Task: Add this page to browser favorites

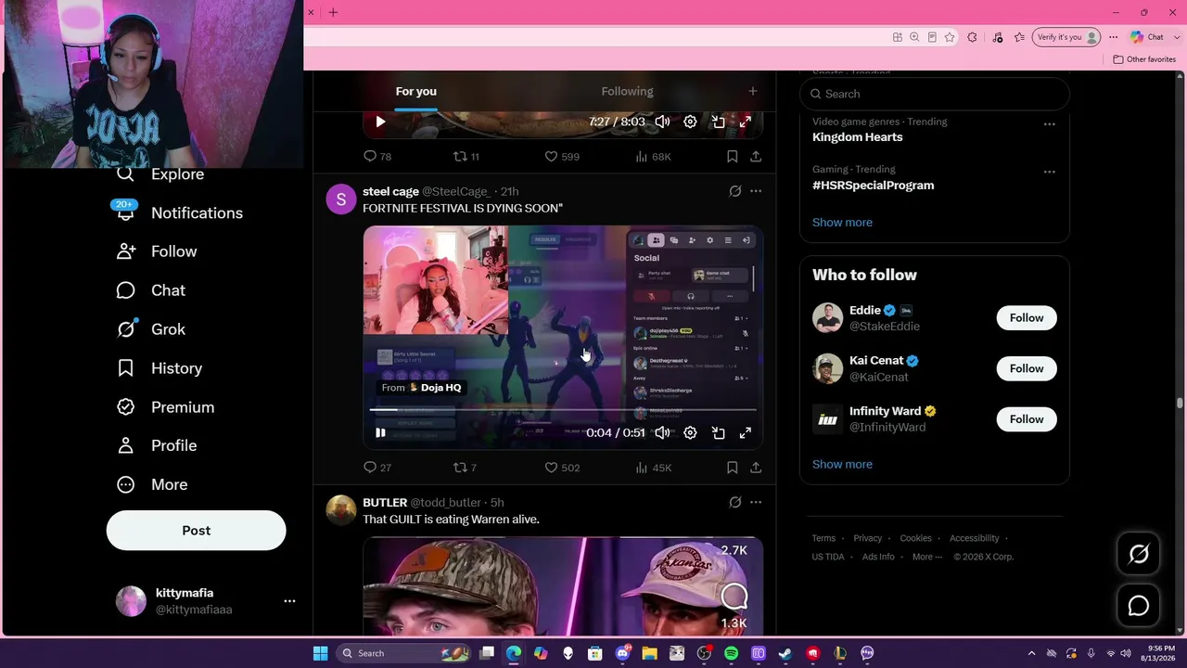Action: point(950,37)
